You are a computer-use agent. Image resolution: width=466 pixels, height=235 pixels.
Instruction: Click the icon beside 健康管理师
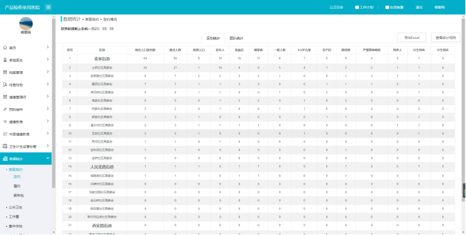[5, 97]
